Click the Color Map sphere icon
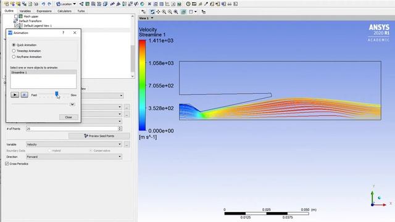This screenshot has height=222, width=395. point(143,4)
